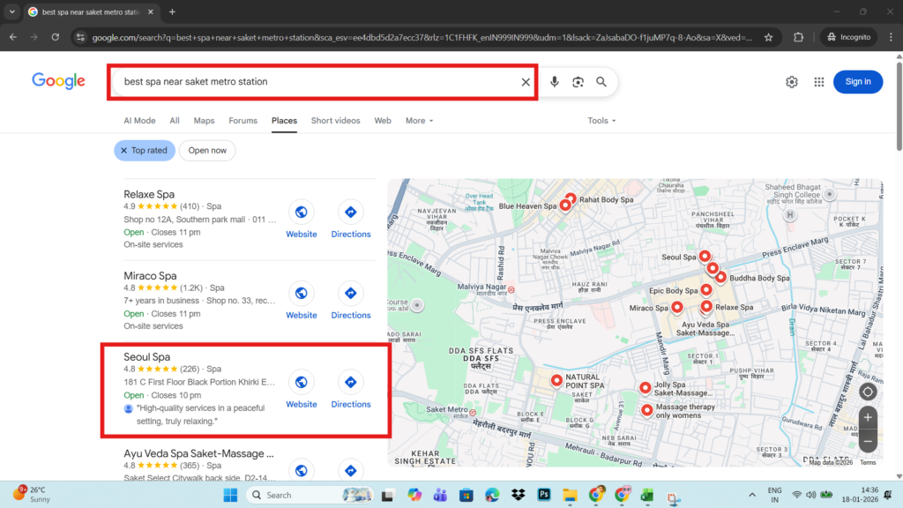Bookmark this page with the star icon
This screenshot has width=903, height=508.
pos(768,36)
